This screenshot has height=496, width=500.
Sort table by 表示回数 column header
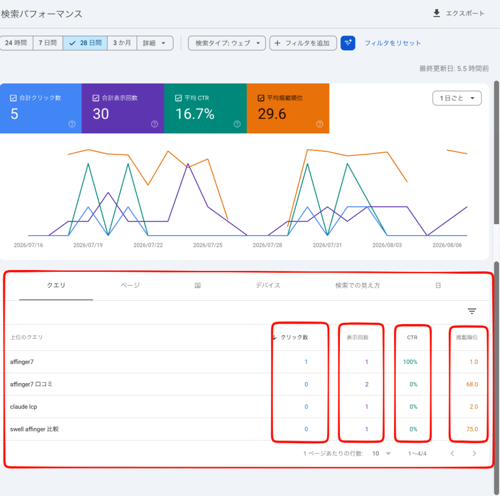pyautogui.click(x=357, y=337)
